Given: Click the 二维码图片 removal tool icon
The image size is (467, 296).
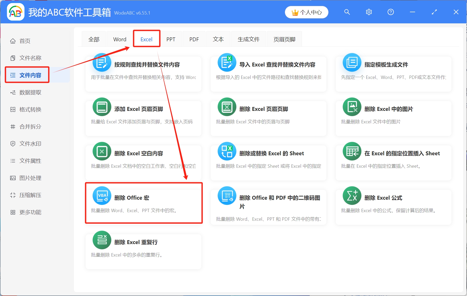Looking at the screenshot, I should pyautogui.click(x=227, y=196).
